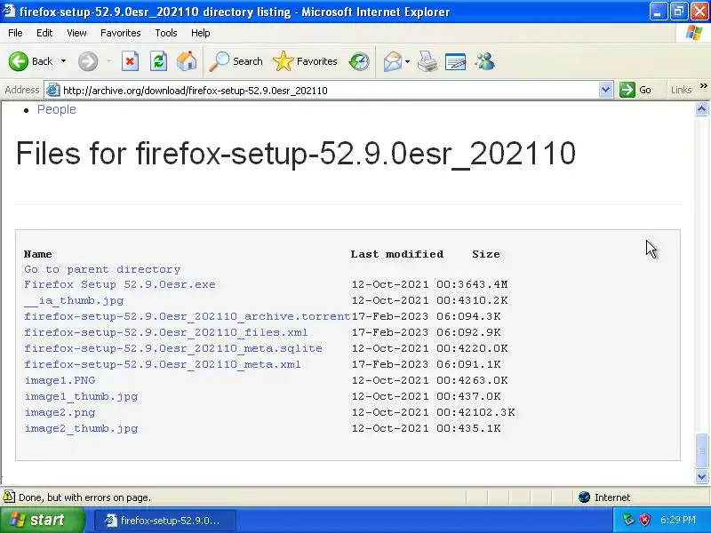Download Firefox Setup 52.9.0esr.exe

(120, 284)
